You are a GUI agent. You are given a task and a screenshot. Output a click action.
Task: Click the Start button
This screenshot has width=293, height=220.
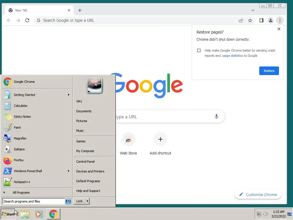point(8,214)
